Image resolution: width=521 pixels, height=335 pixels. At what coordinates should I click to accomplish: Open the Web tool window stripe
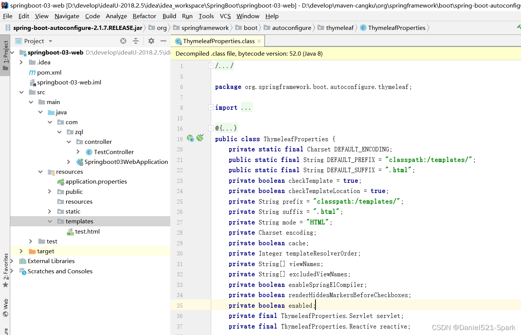[x=5, y=307]
